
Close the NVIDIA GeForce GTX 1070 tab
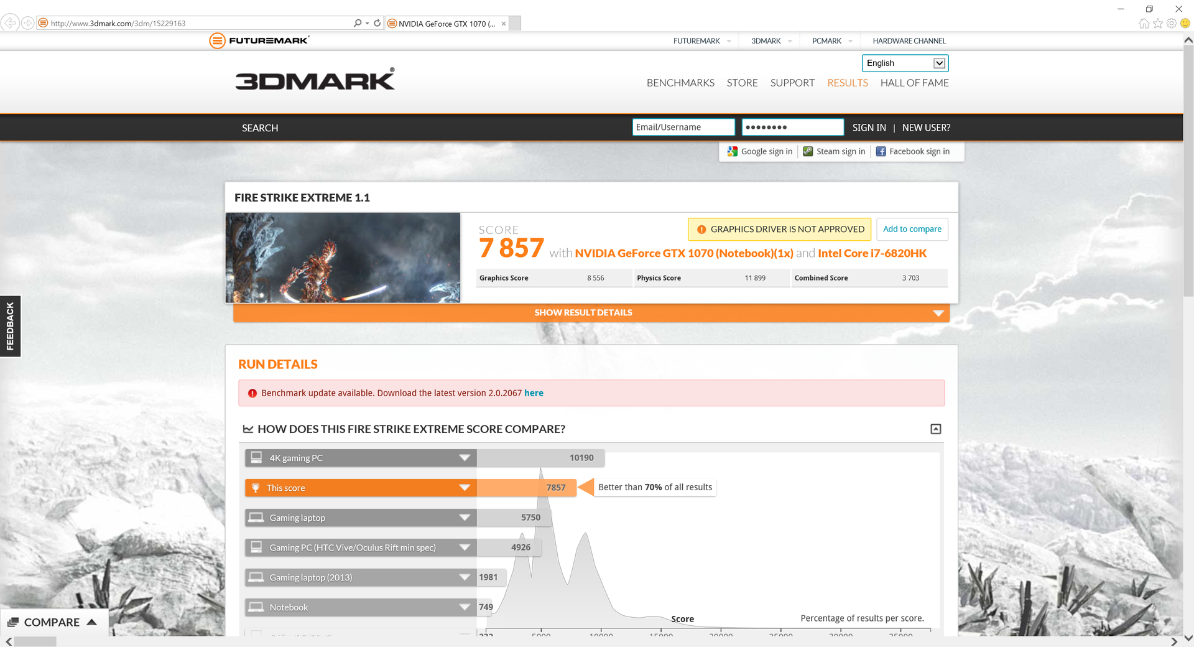[x=504, y=24]
